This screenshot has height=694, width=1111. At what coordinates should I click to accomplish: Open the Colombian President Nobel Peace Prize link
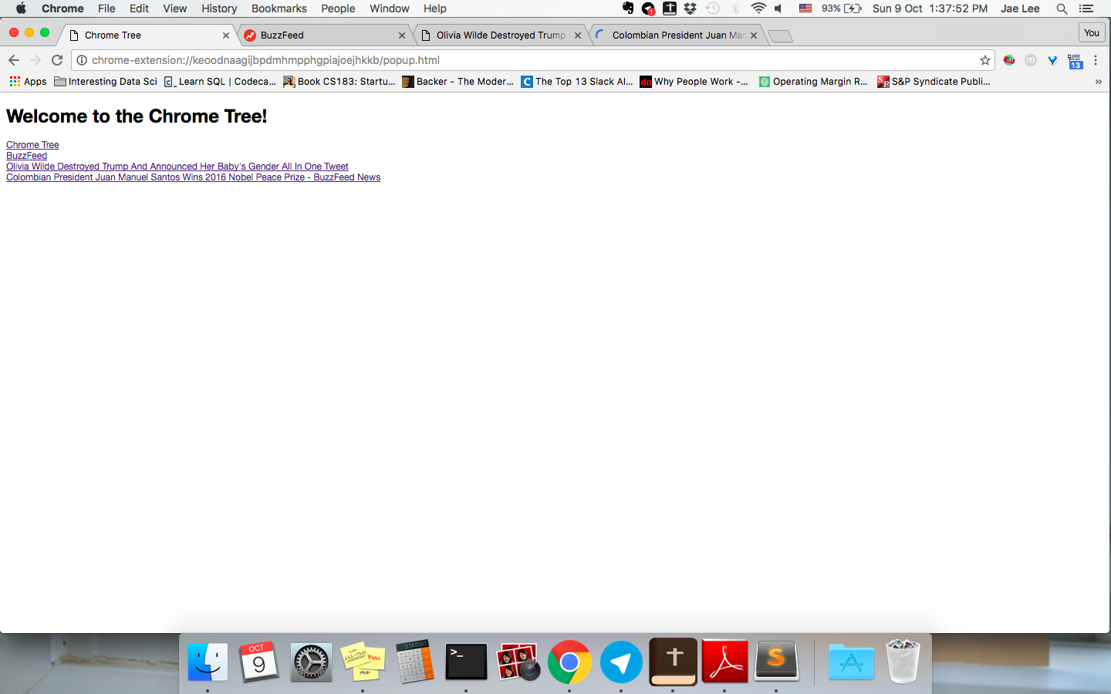pos(193,177)
